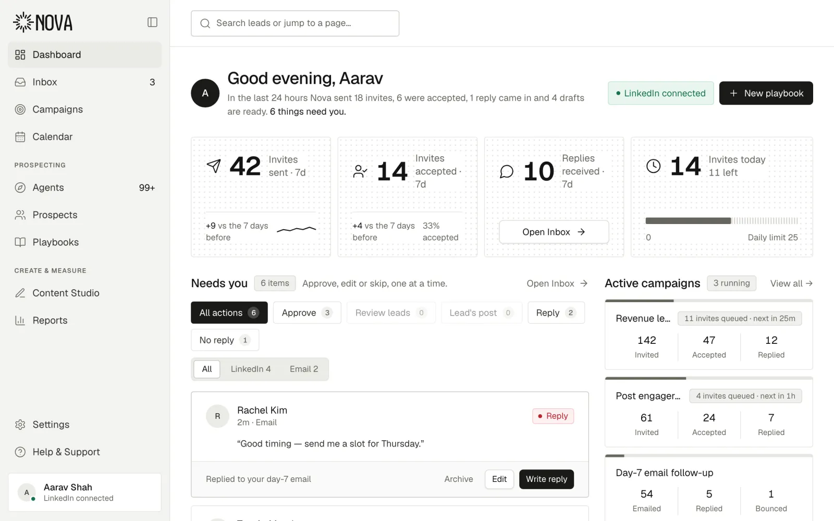
Task: Click the search magnifier icon
Action: (x=205, y=23)
